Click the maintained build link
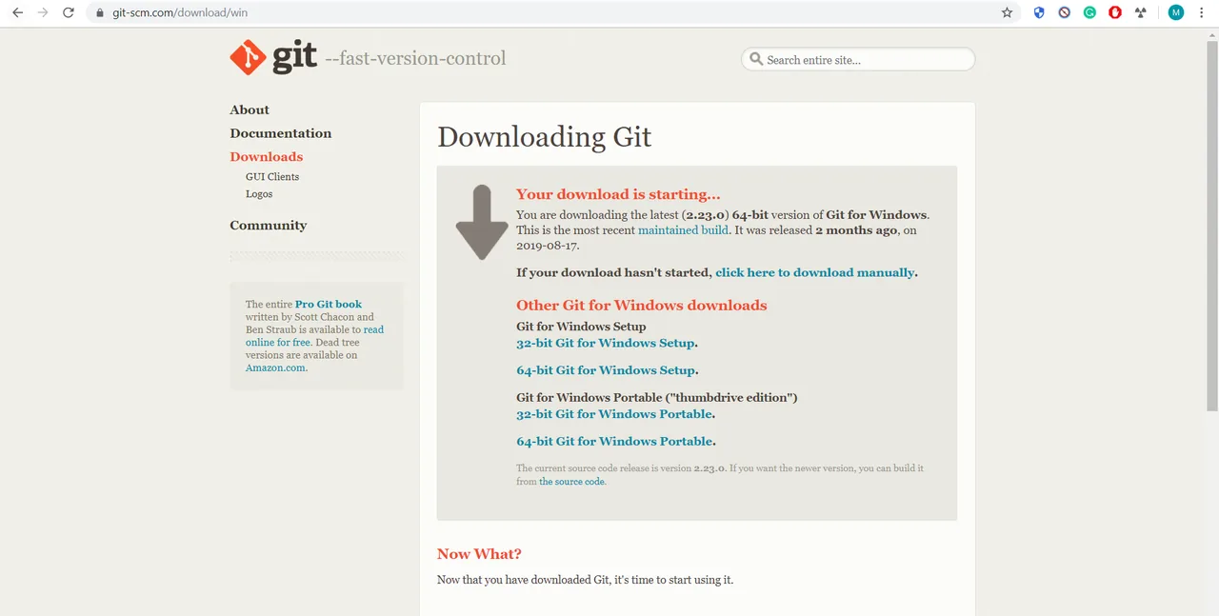Viewport: 1219px width, 616px height. pos(683,229)
